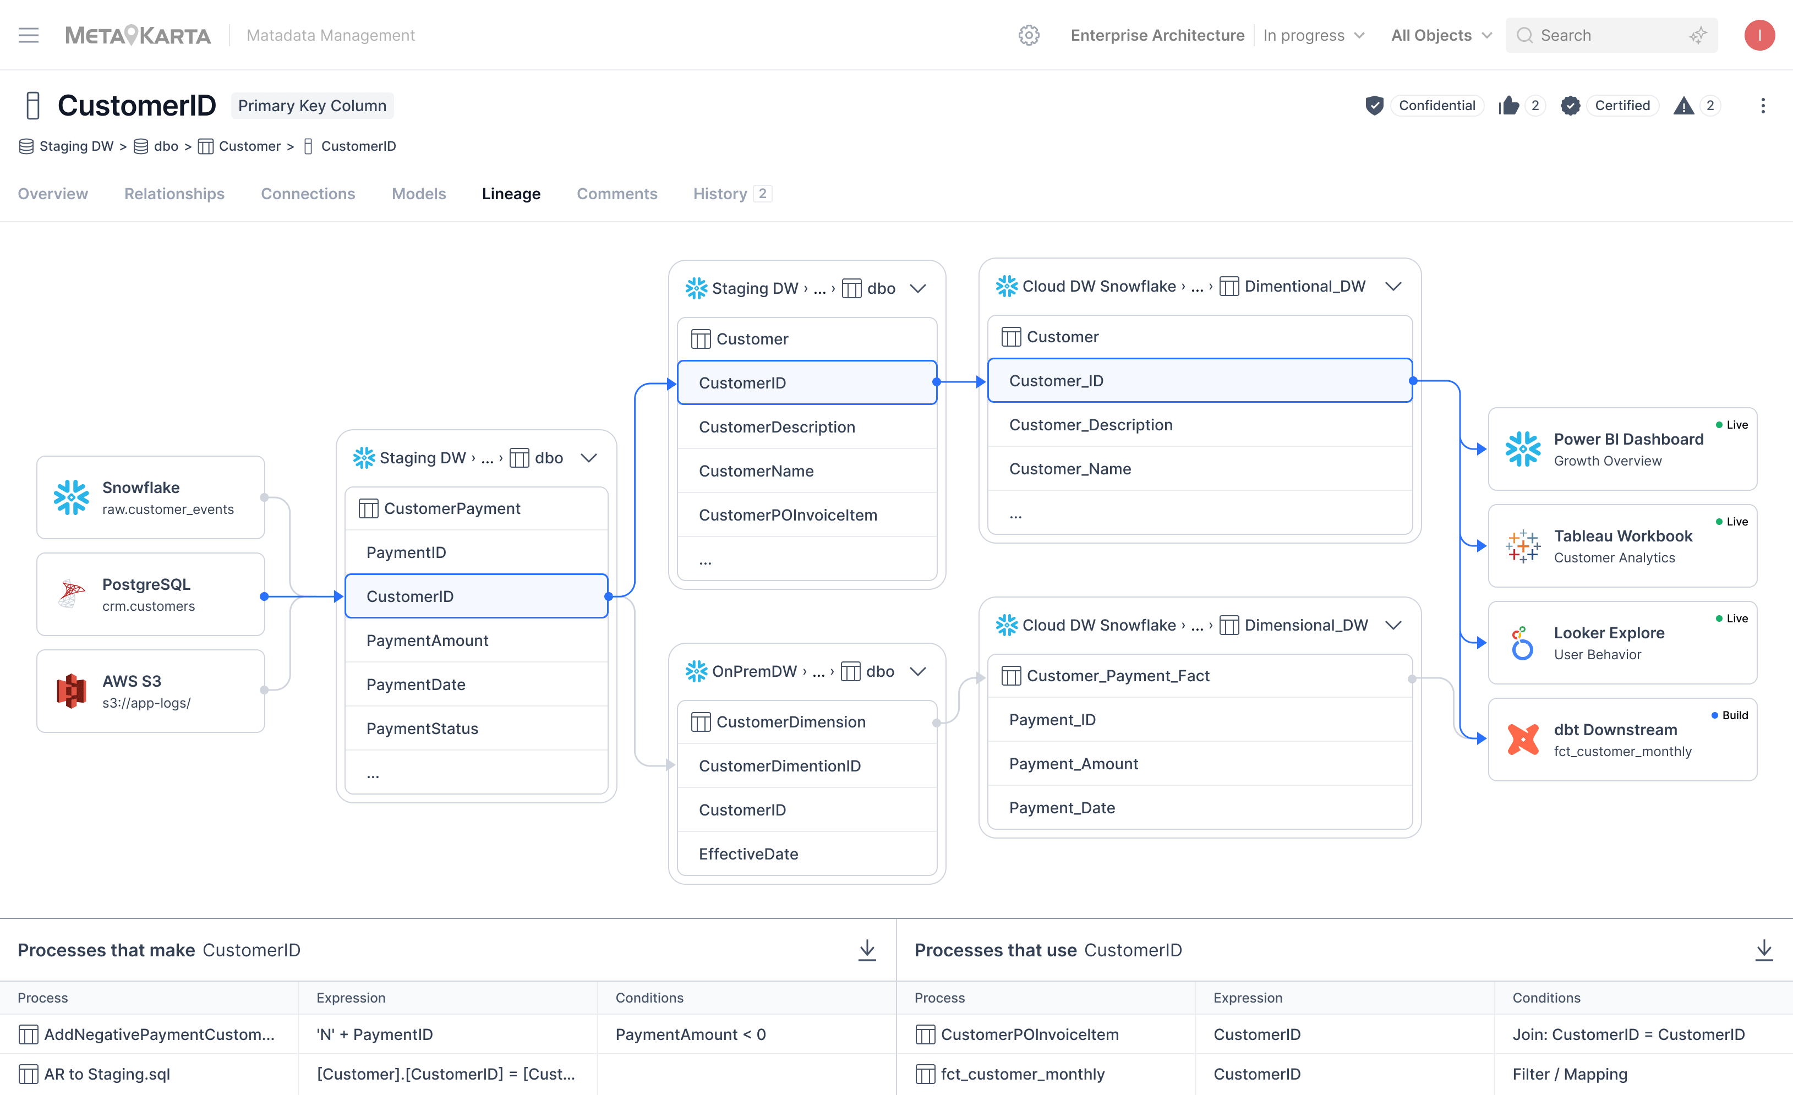Image resolution: width=1793 pixels, height=1095 pixels.
Task: Click the Confidential shield icon
Action: (x=1374, y=106)
